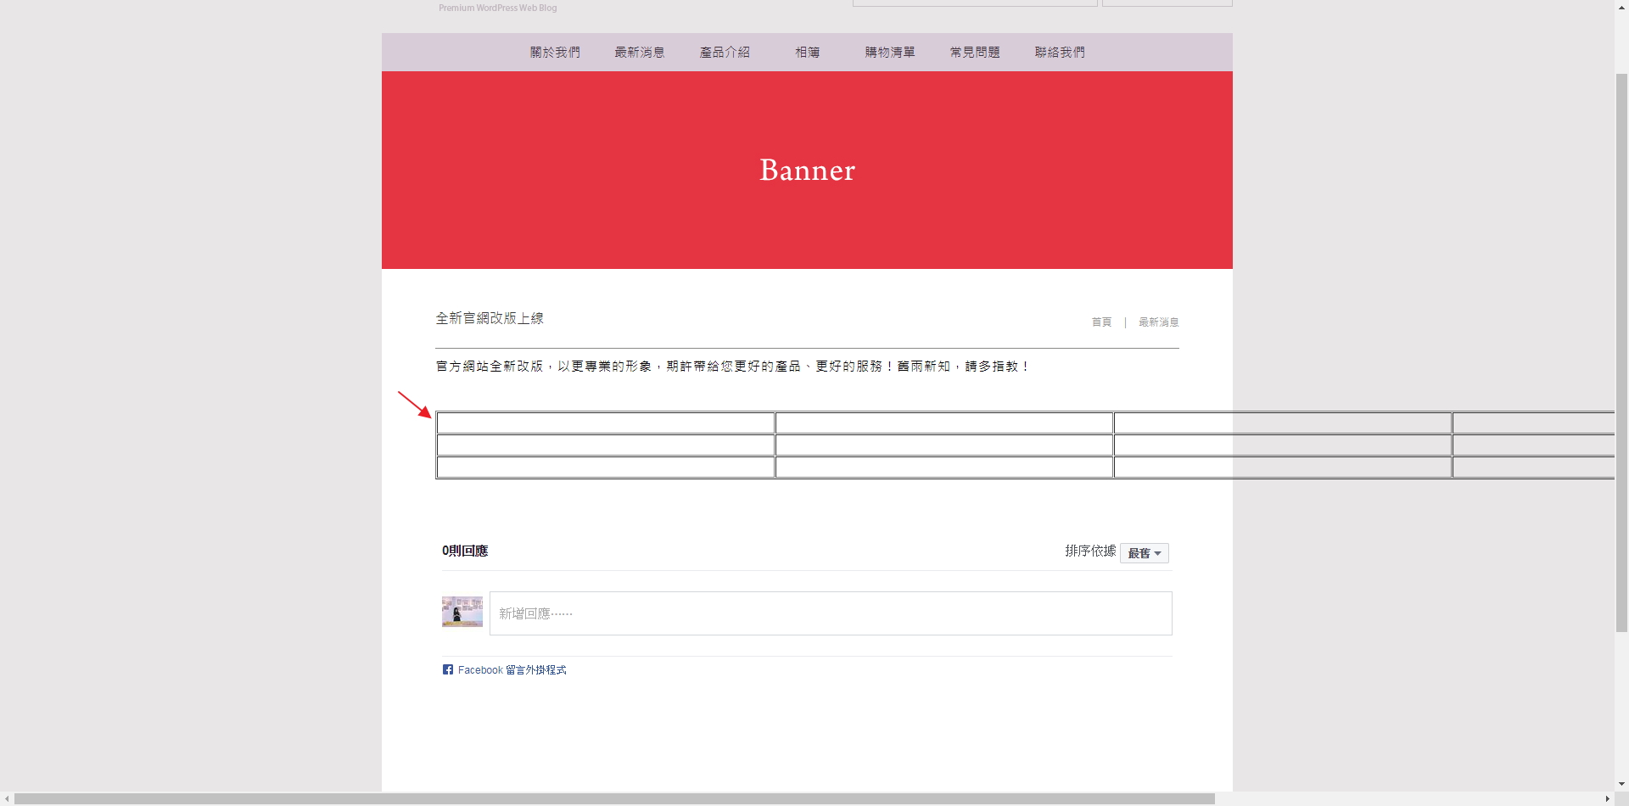
Task: Click the 最新消息 breadcrumb link
Action: click(x=1158, y=322)
